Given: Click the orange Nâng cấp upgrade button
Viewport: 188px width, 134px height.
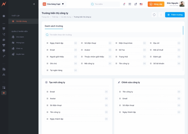Looking at the screenshot, I should coord(156,4).
